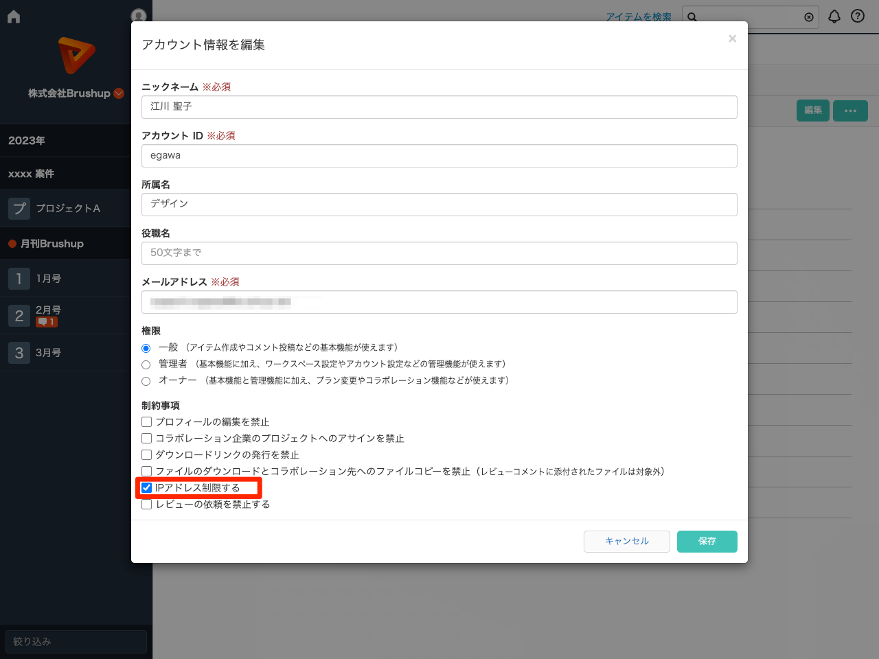Click the 役職名 input field
The image size is (879, 659).
coord(439,253)
